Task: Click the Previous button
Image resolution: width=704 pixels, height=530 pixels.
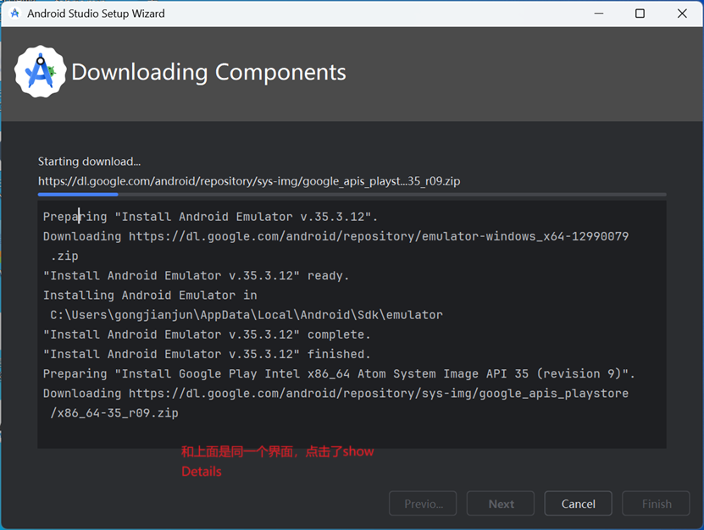Action: point(423,504)
